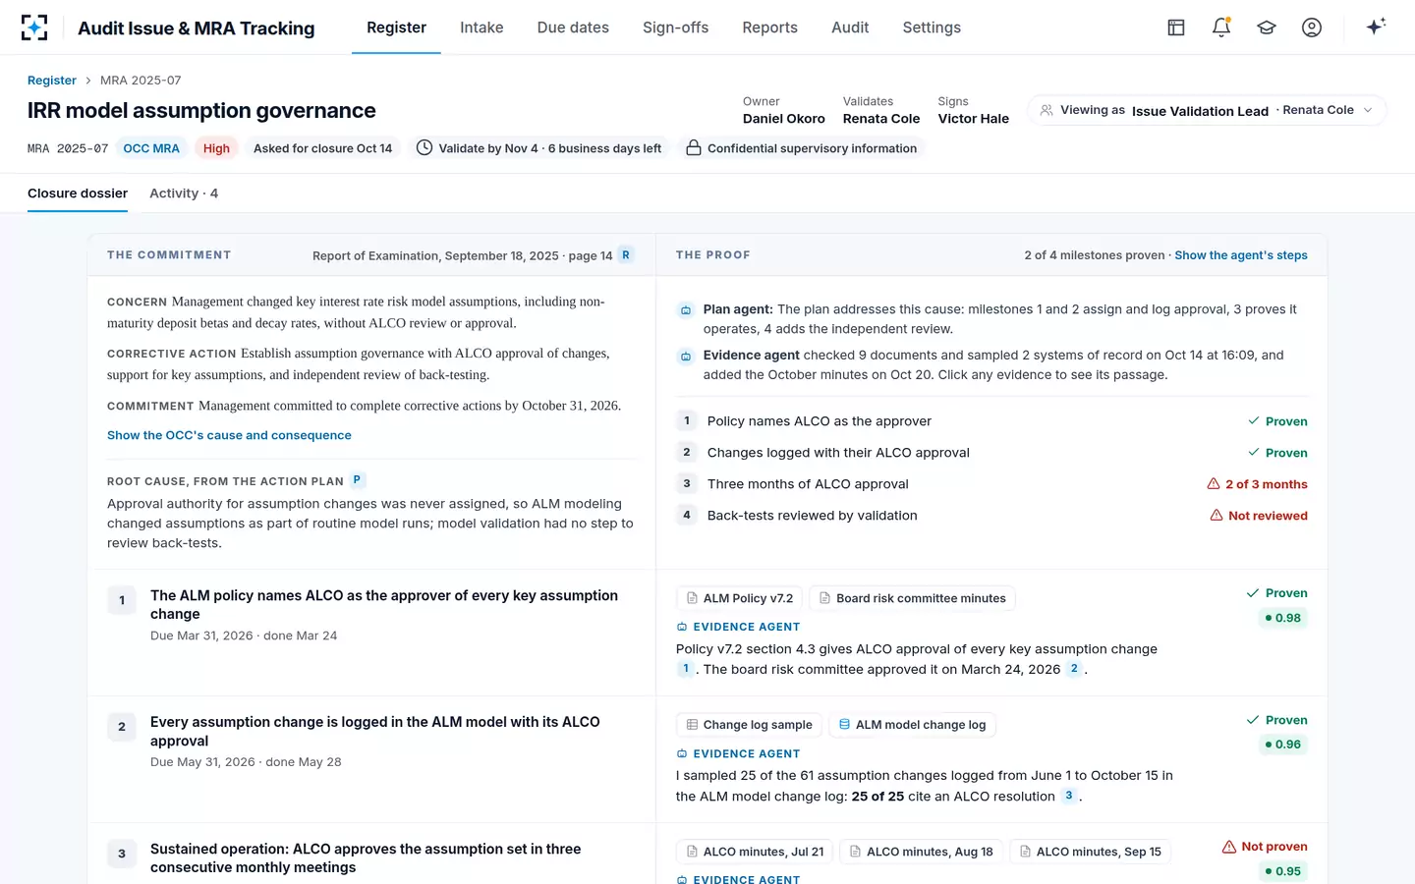The image size is (1415, 884).
Task: Select the Closure dossier tab
Action: tap(78, 193)
